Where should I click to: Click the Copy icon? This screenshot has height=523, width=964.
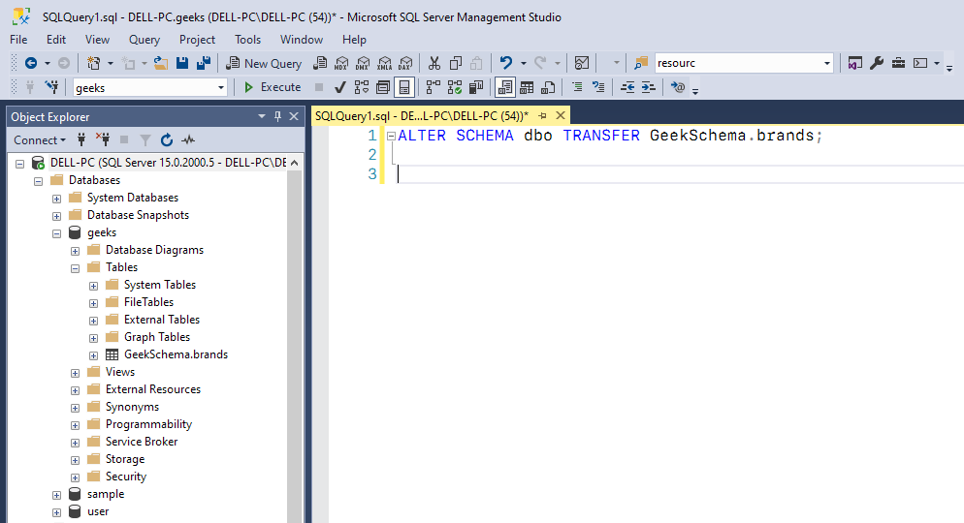456,63
